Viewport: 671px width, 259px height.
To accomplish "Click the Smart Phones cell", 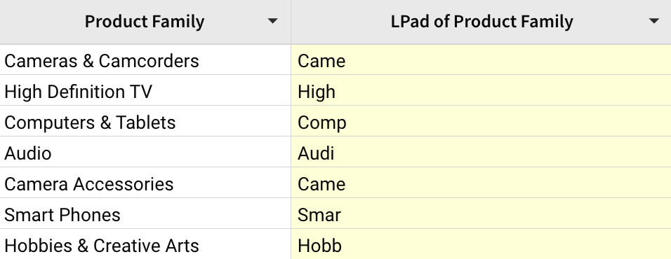I will pyautogui.click(x=145, y=213).
